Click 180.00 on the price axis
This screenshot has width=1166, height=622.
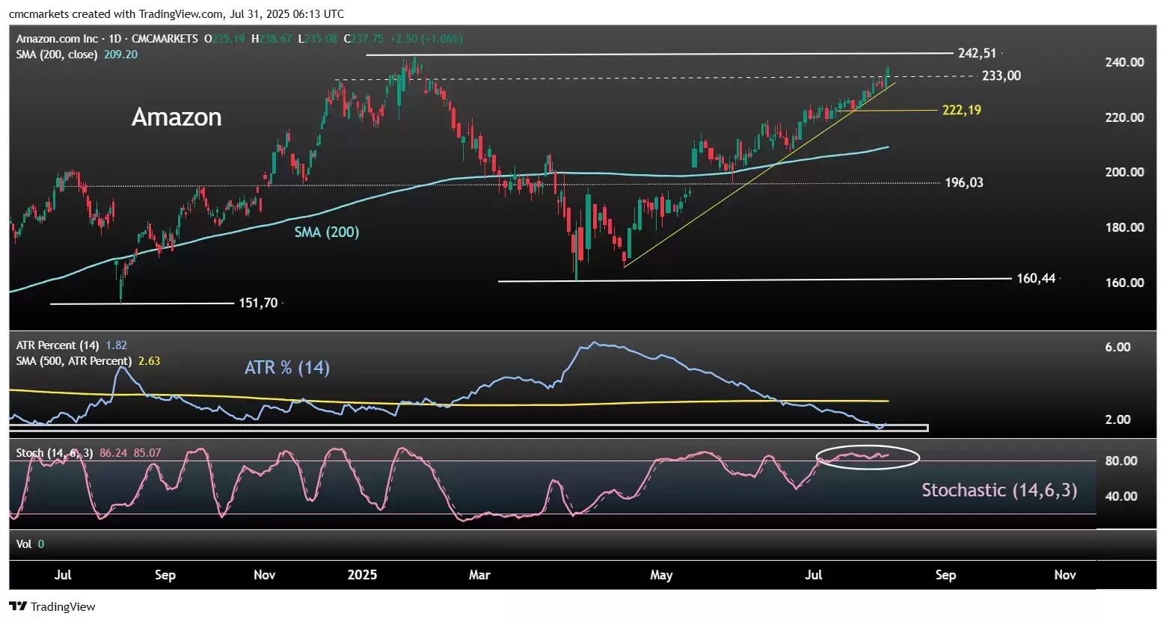[1124, 227]
